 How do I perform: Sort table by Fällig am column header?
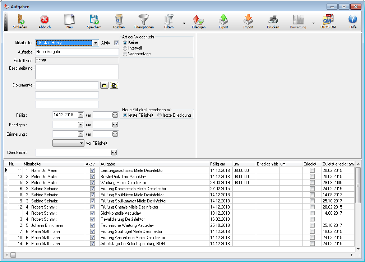click(218, 164)
